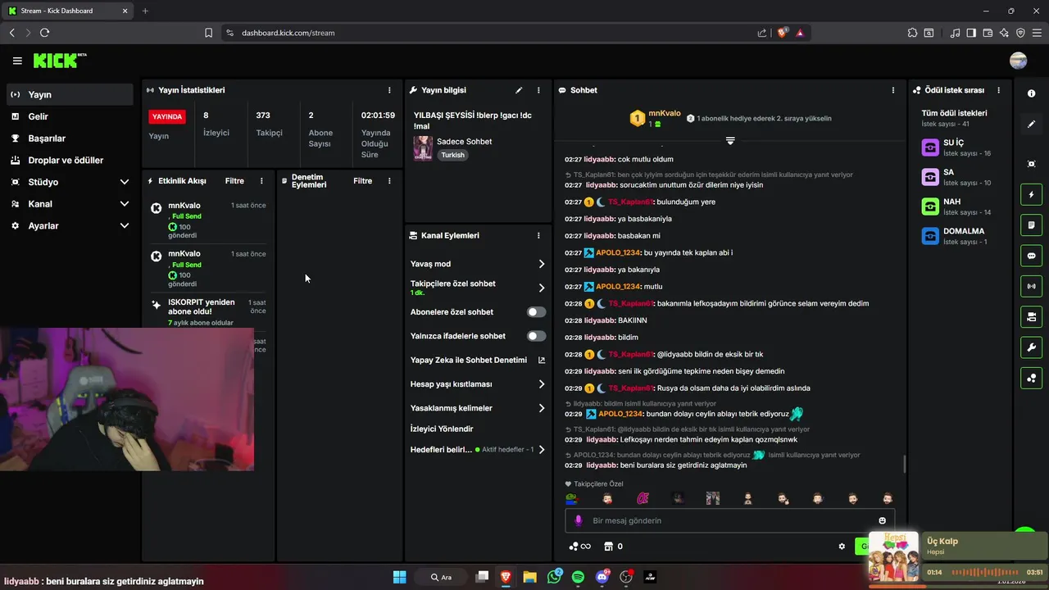Click İzleyici Yönlendir action
Image resolution: width=1049 pixels, height=590 pixels.
tap(442, 429)
